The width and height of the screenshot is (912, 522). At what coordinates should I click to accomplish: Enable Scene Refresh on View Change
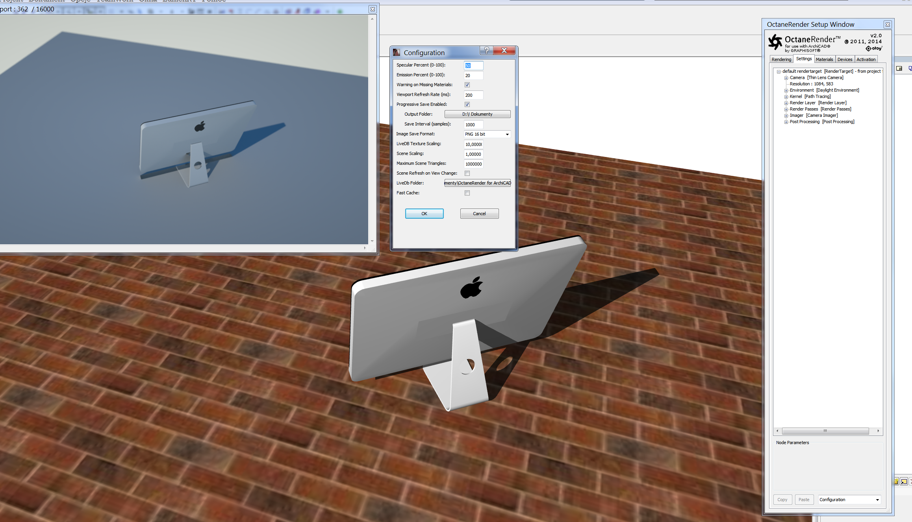467,173
